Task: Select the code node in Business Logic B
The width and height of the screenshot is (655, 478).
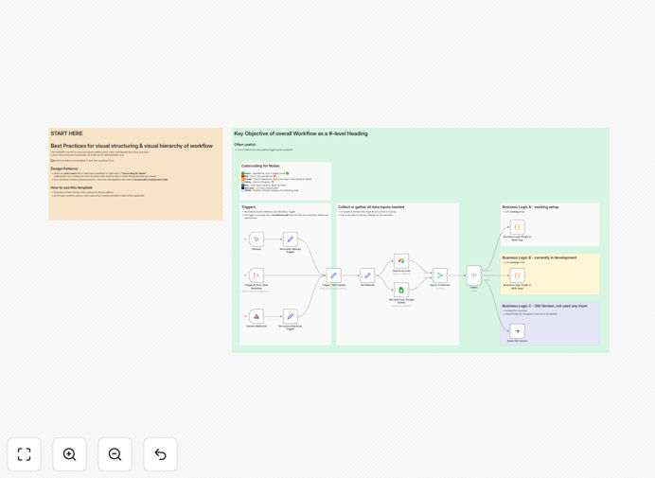Action: coord(517,275)
